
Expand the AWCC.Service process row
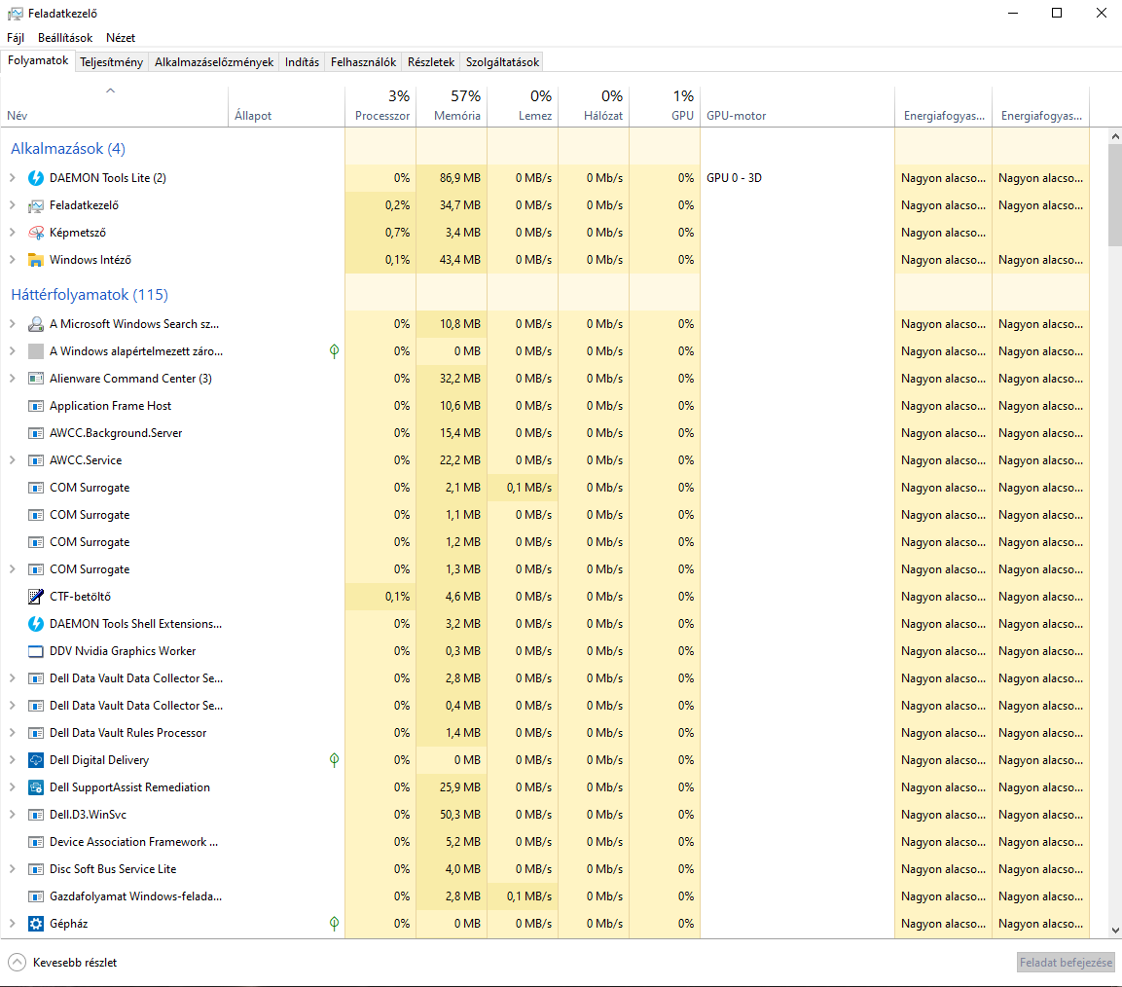pyautogui.click(x=13, y=460)
